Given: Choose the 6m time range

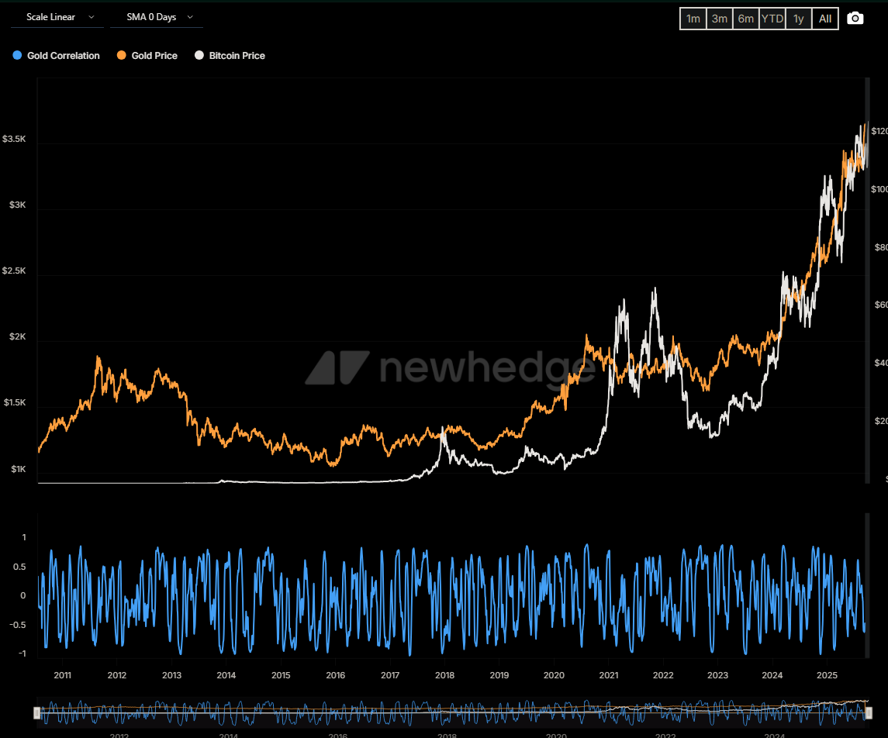Looking at the screenshot, I should (745, 19).
